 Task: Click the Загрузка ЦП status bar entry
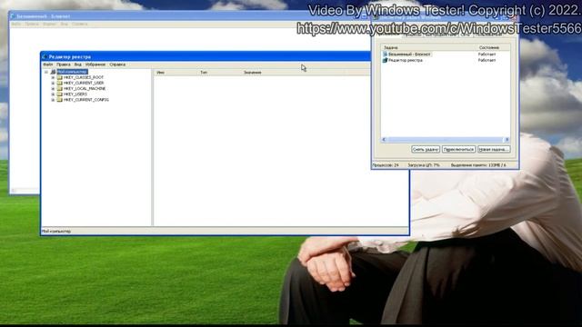pyautogui.click(x=424, y=165)
